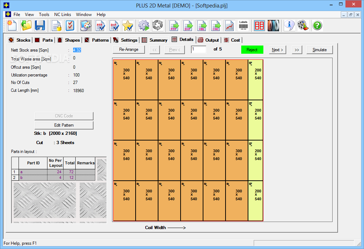Viewport: 364px width, 249px height.
Task: Click the CNC Code button
Action: pos(64,116)
